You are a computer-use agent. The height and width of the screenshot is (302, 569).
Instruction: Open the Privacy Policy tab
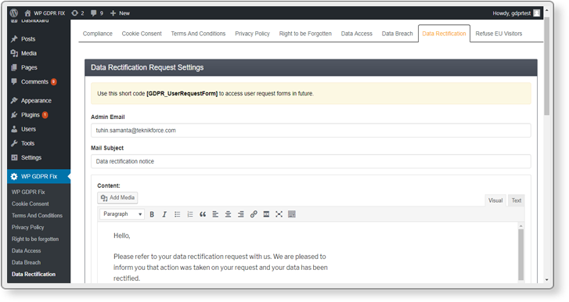(x=252, y=34)
